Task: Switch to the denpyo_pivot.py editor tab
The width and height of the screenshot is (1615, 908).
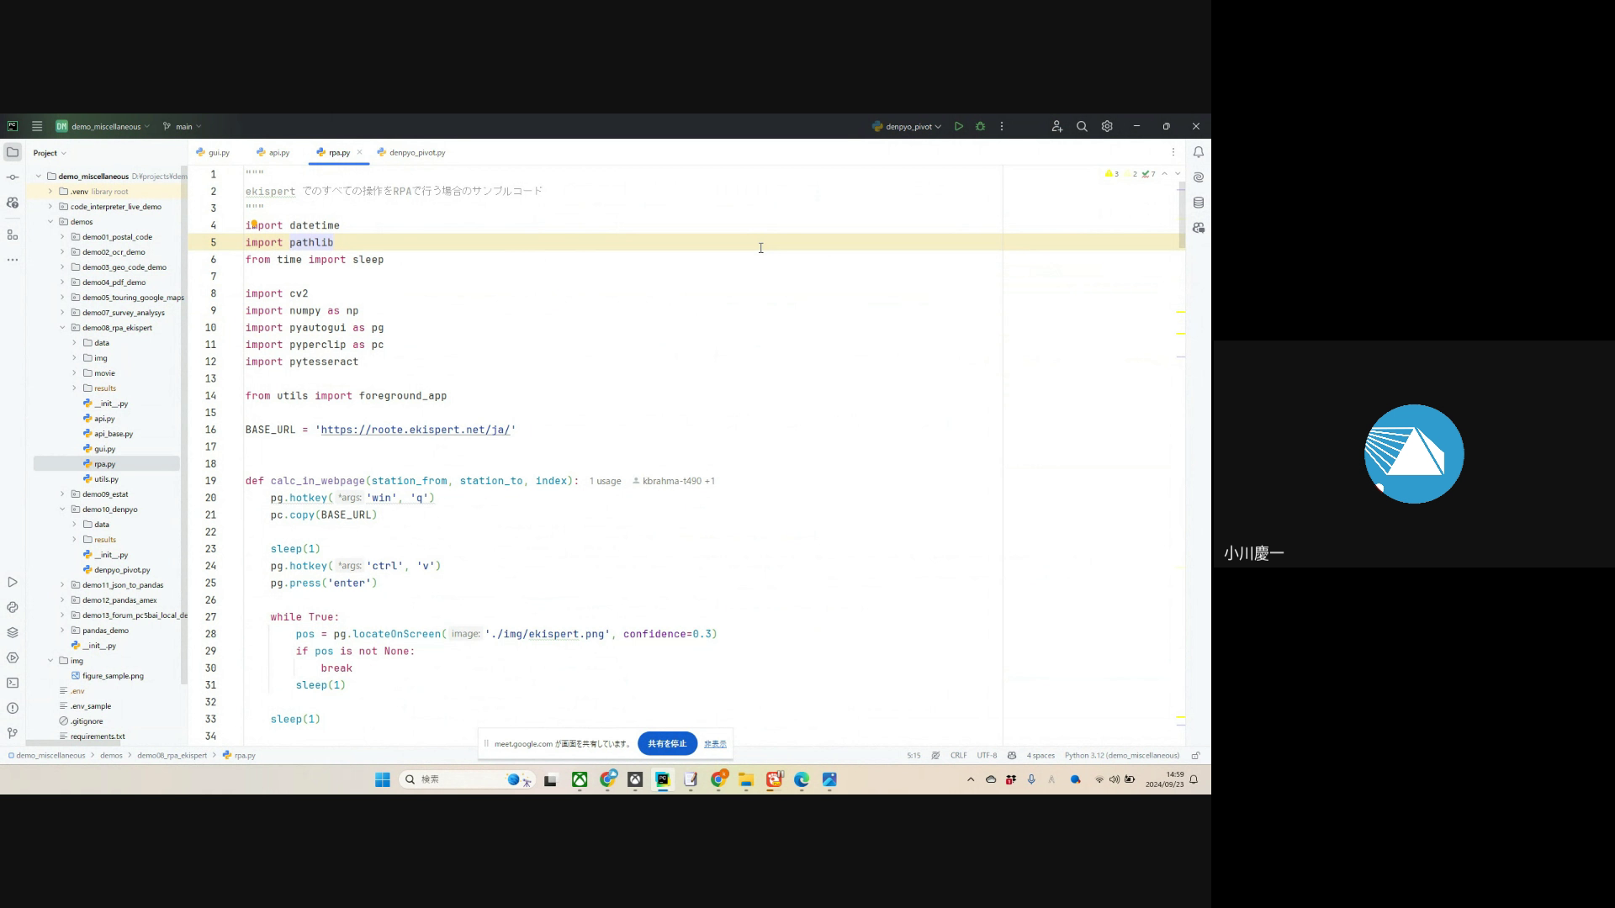Action: (412, 152)
